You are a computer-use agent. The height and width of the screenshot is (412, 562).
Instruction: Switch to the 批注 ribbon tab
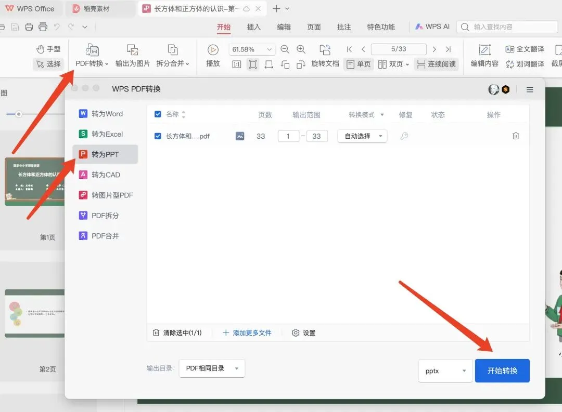click(344, 27)
